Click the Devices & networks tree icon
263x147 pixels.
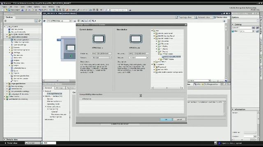[9, 32]
